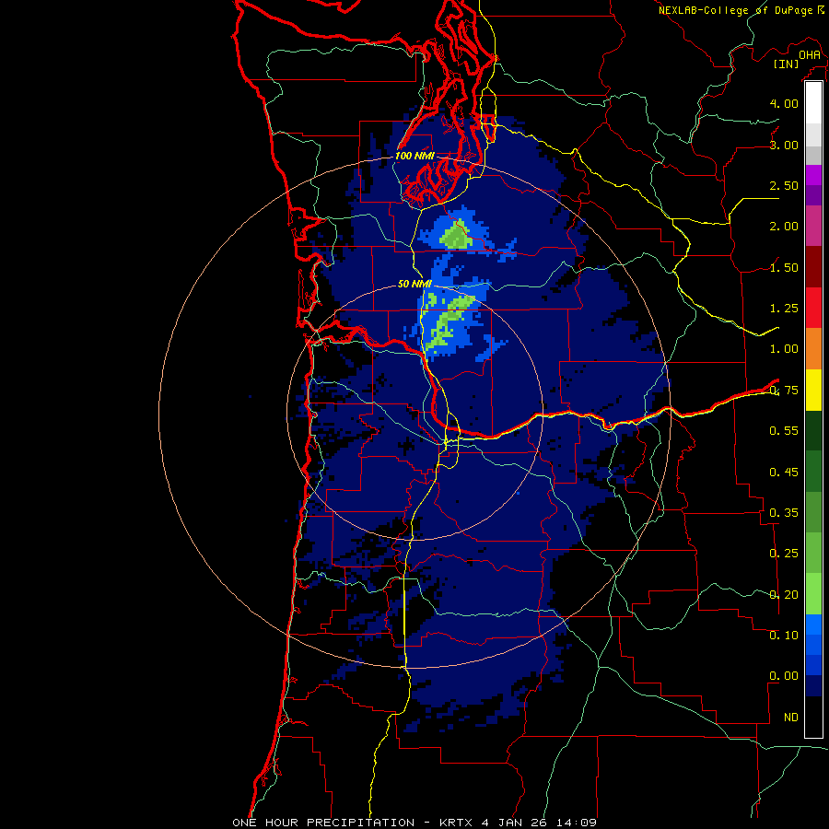Pick the bright red legend swatch

[813, 309]
